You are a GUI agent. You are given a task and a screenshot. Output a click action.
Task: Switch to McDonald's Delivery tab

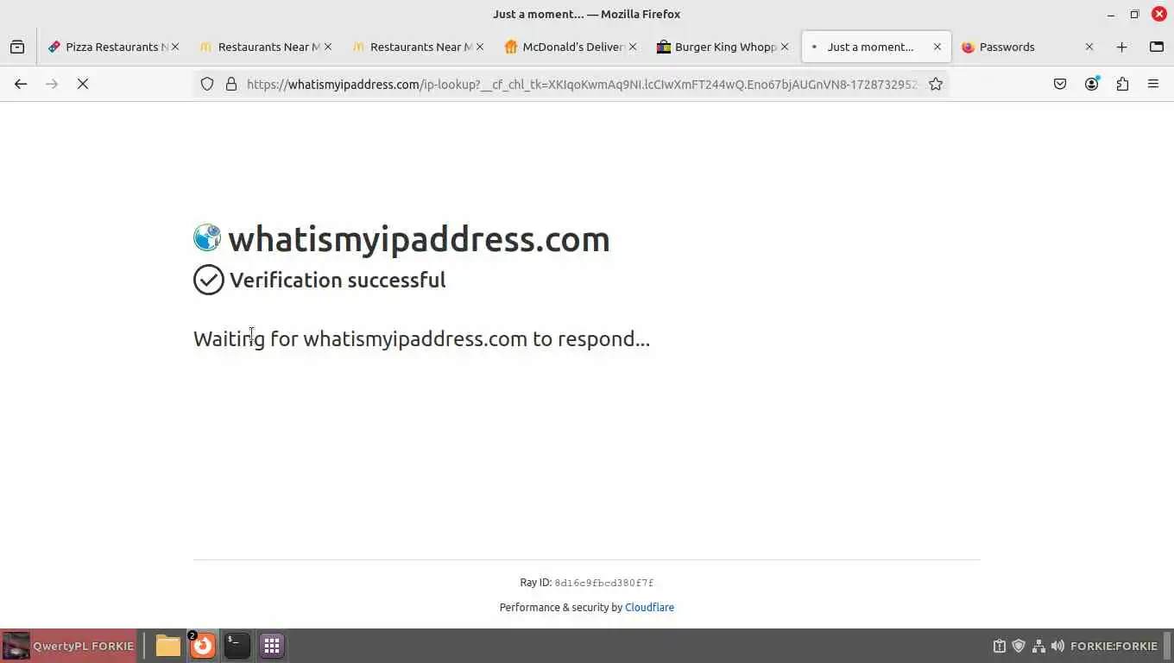(569, 47)
